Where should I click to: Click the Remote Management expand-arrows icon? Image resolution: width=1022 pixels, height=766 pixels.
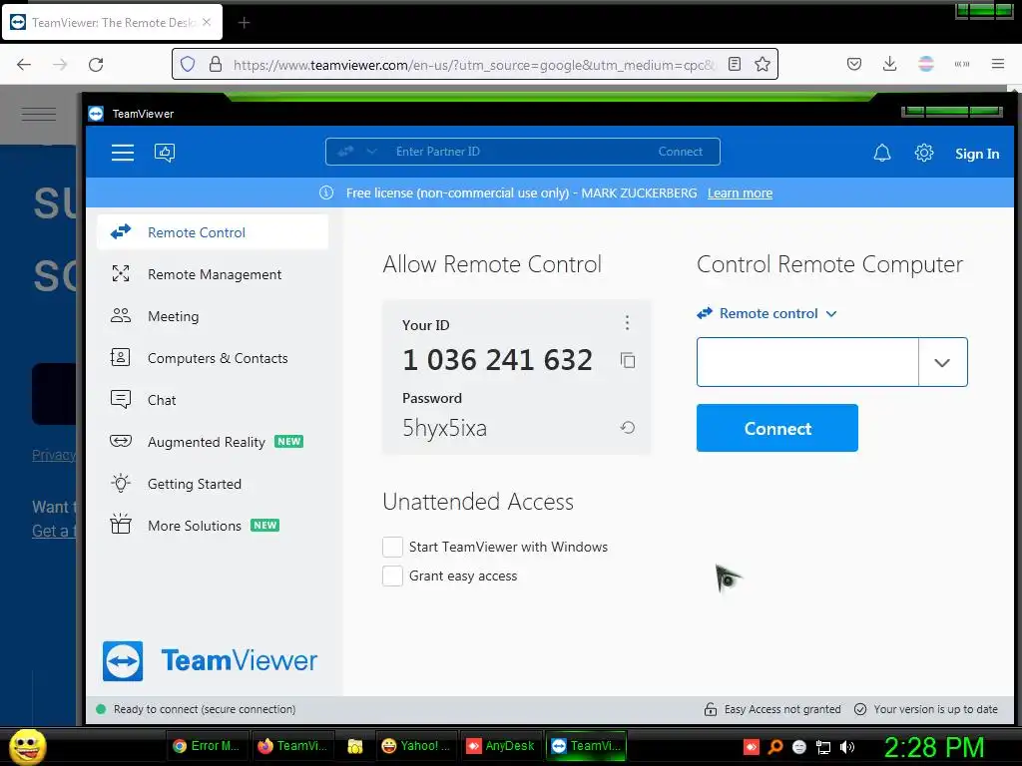pyautogui.click(x=121, y=273)
